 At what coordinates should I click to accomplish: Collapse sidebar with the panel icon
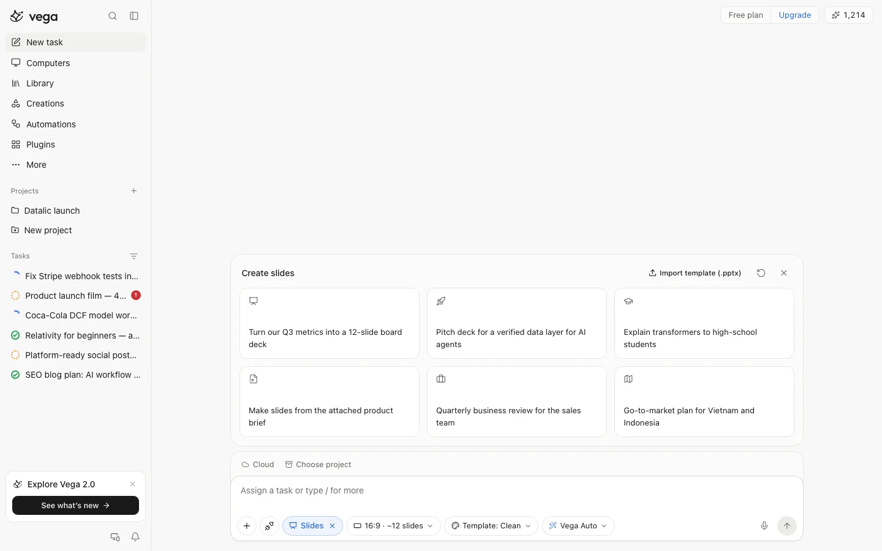pyautogui.click(x=134, y=16)
